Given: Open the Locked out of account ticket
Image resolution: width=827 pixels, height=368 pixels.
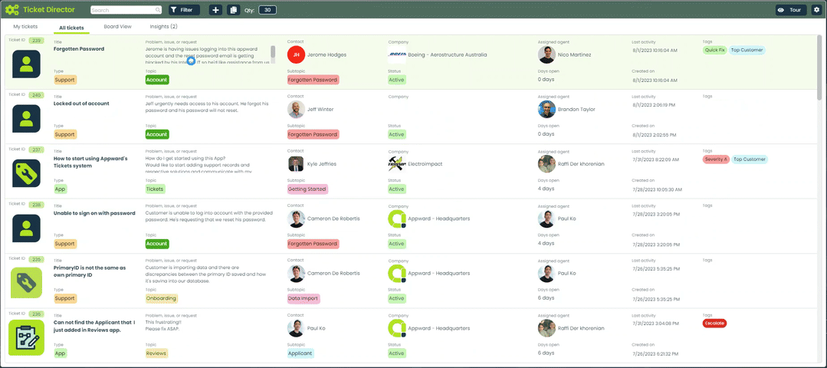Looking at the screenshot, I should 81,103.
